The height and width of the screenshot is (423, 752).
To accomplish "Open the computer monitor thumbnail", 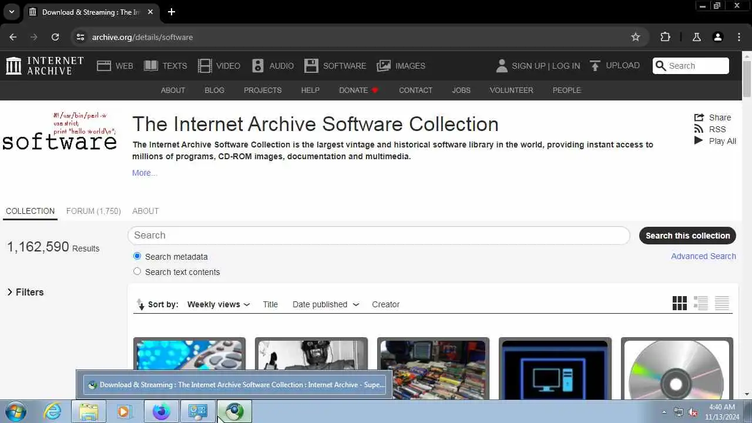I will click(555, 369).
